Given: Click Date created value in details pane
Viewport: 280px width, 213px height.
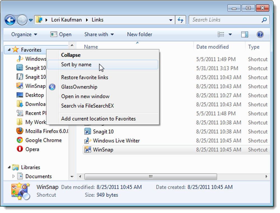Looking at the screenshot, I should tap(210, 187).
